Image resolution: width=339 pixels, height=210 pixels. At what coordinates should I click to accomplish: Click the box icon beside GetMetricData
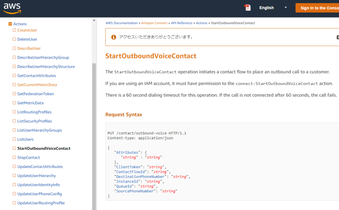[x=14, y=103]
